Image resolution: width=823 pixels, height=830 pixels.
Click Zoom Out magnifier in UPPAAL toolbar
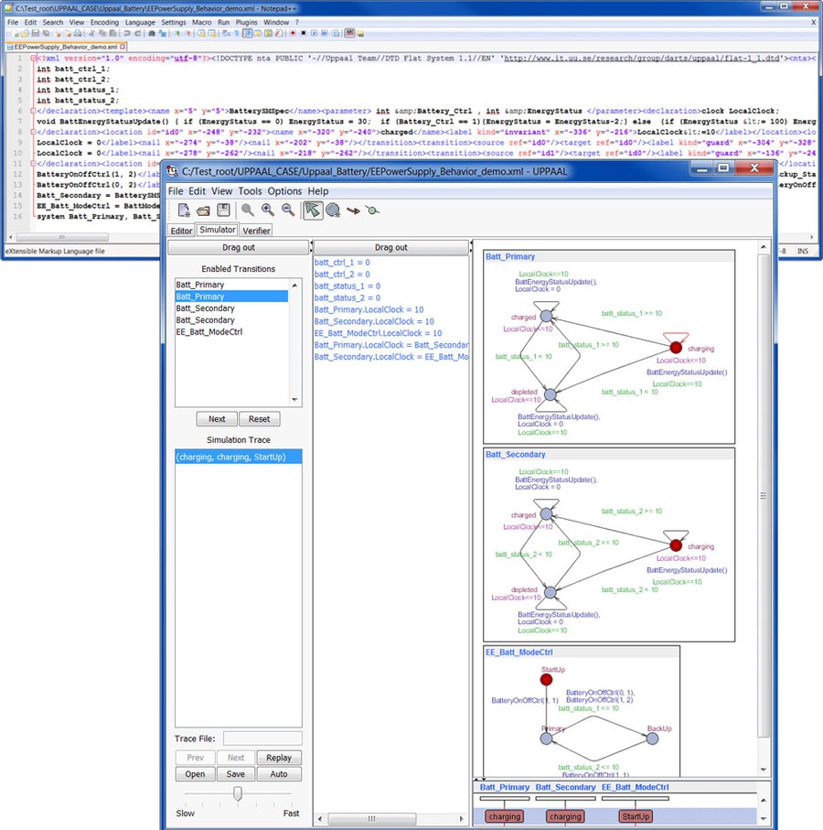(288, 210)
